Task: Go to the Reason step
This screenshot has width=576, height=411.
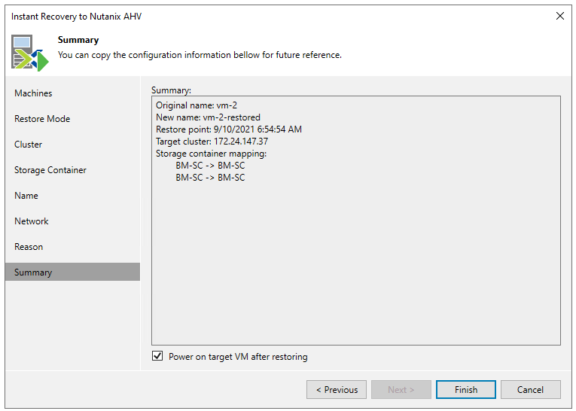Action: point(29,247)
